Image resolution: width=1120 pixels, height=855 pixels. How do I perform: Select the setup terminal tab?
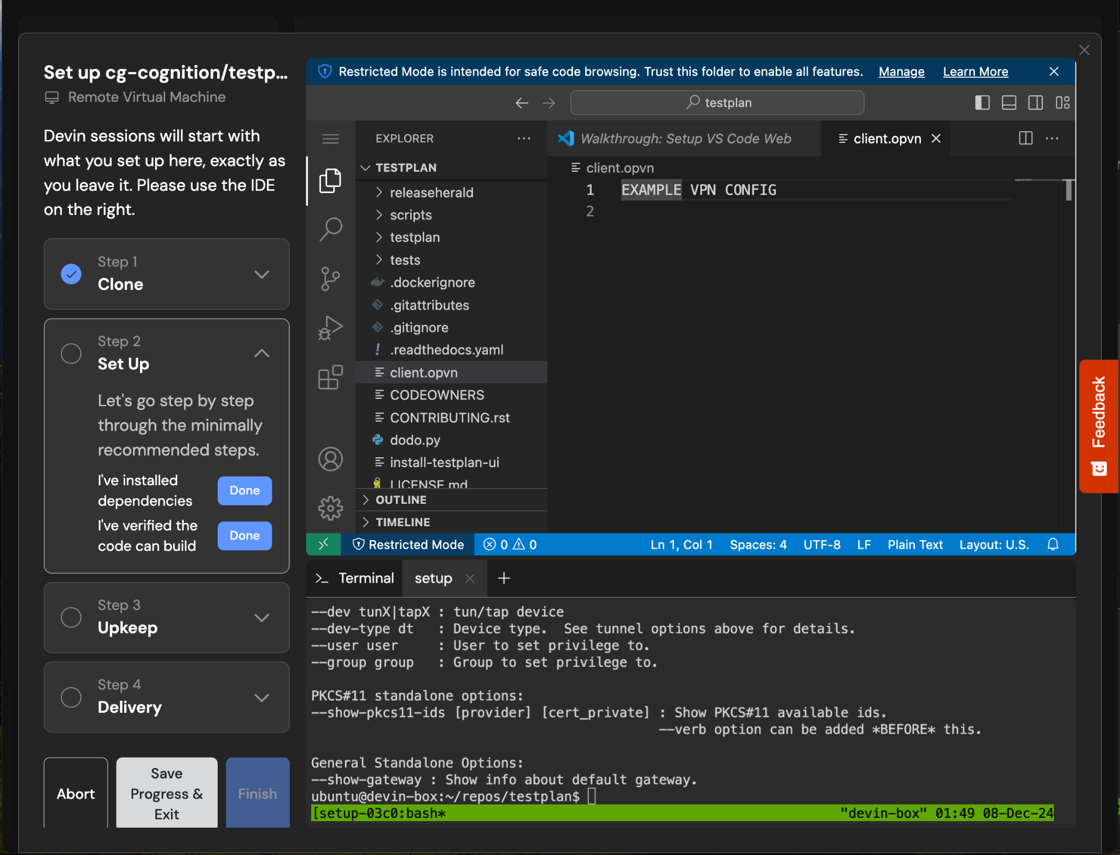click(433, 578)
